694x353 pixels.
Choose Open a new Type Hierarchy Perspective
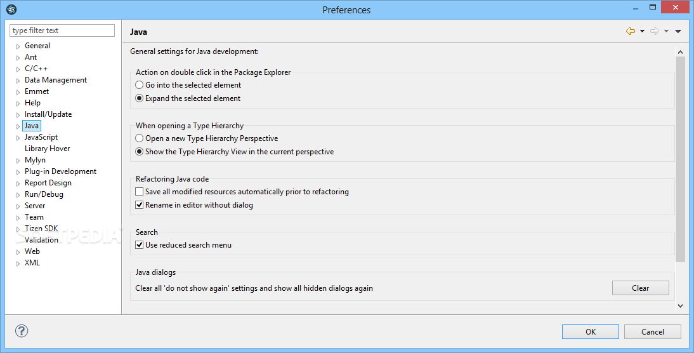(x=207, y=138)
